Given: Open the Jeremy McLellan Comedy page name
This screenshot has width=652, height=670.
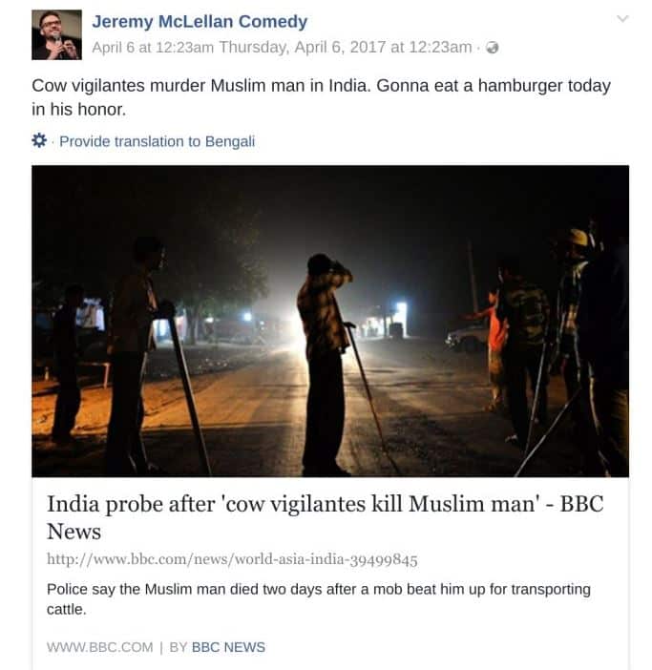Looking at the screenshot, I should (200, 21).
